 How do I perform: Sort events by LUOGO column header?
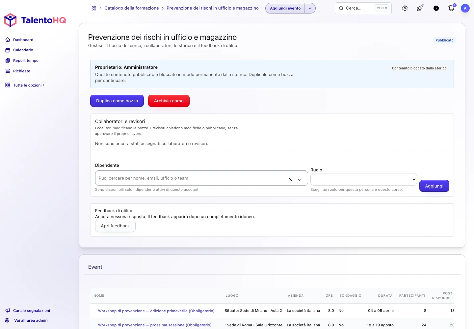click(x=232, y=296)
